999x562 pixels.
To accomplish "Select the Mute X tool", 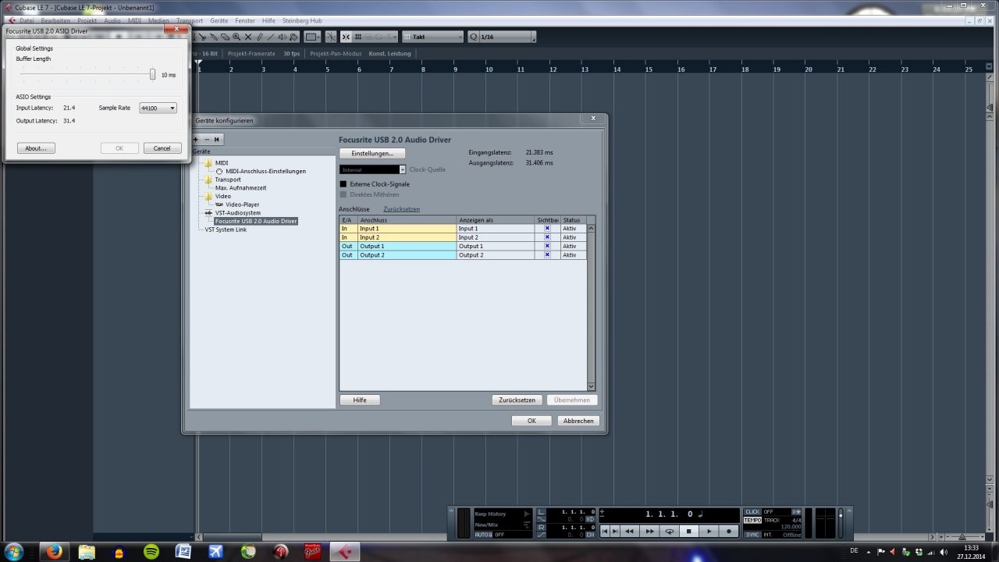I will coord(248,37).
